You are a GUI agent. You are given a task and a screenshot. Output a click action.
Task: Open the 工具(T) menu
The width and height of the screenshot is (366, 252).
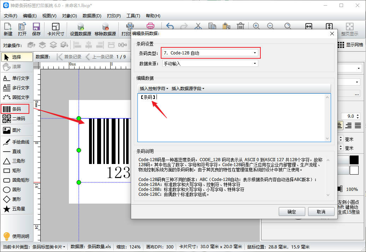click(133, 16)
